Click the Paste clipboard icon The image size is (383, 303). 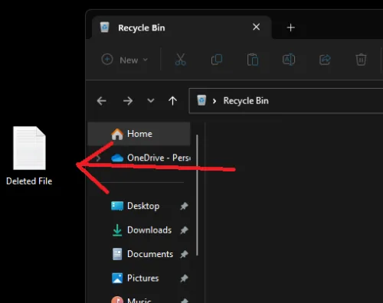[253, 60]
